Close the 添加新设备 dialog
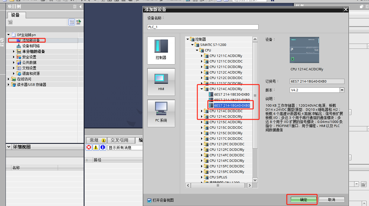 coord(346,10)
